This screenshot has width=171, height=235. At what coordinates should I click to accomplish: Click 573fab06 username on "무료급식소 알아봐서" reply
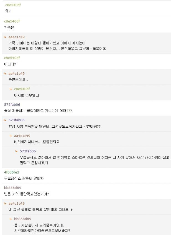tap(28, 151)
